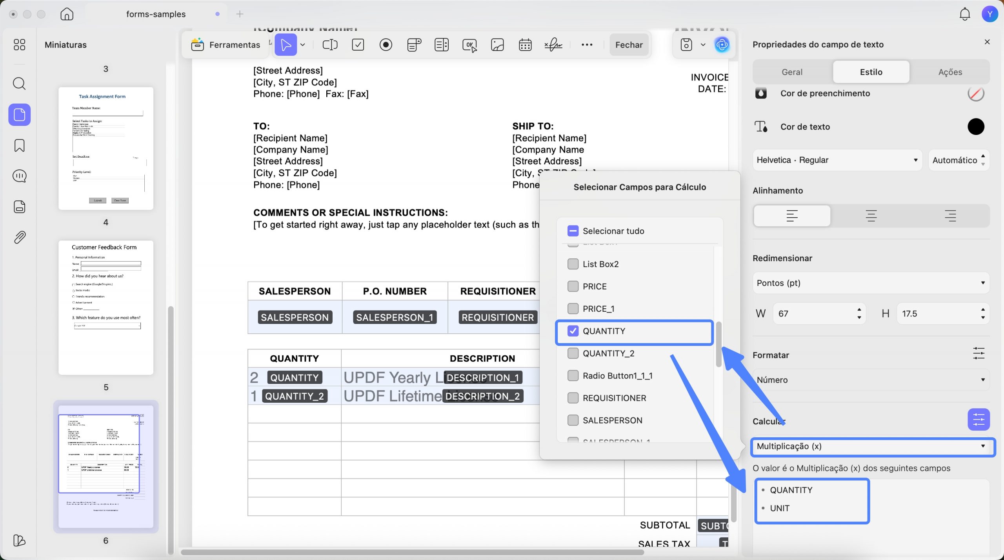The image size is (1004, 560).
Task: Open the search panel in sidebar
Action: pyautogui.click(x=19, y=84)
